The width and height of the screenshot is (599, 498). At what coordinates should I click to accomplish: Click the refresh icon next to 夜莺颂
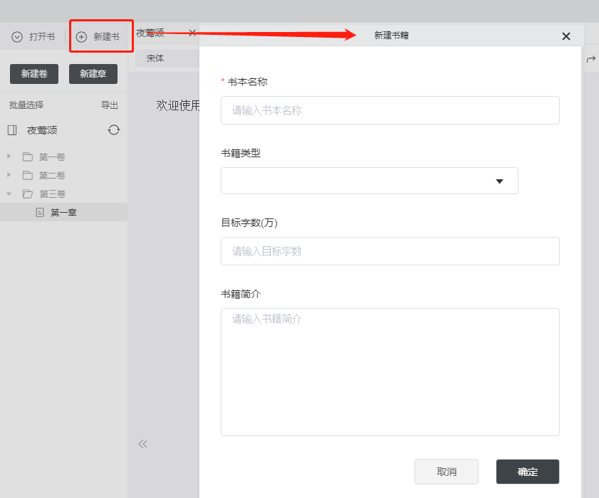pyautogui.click(x=113, y=130)
